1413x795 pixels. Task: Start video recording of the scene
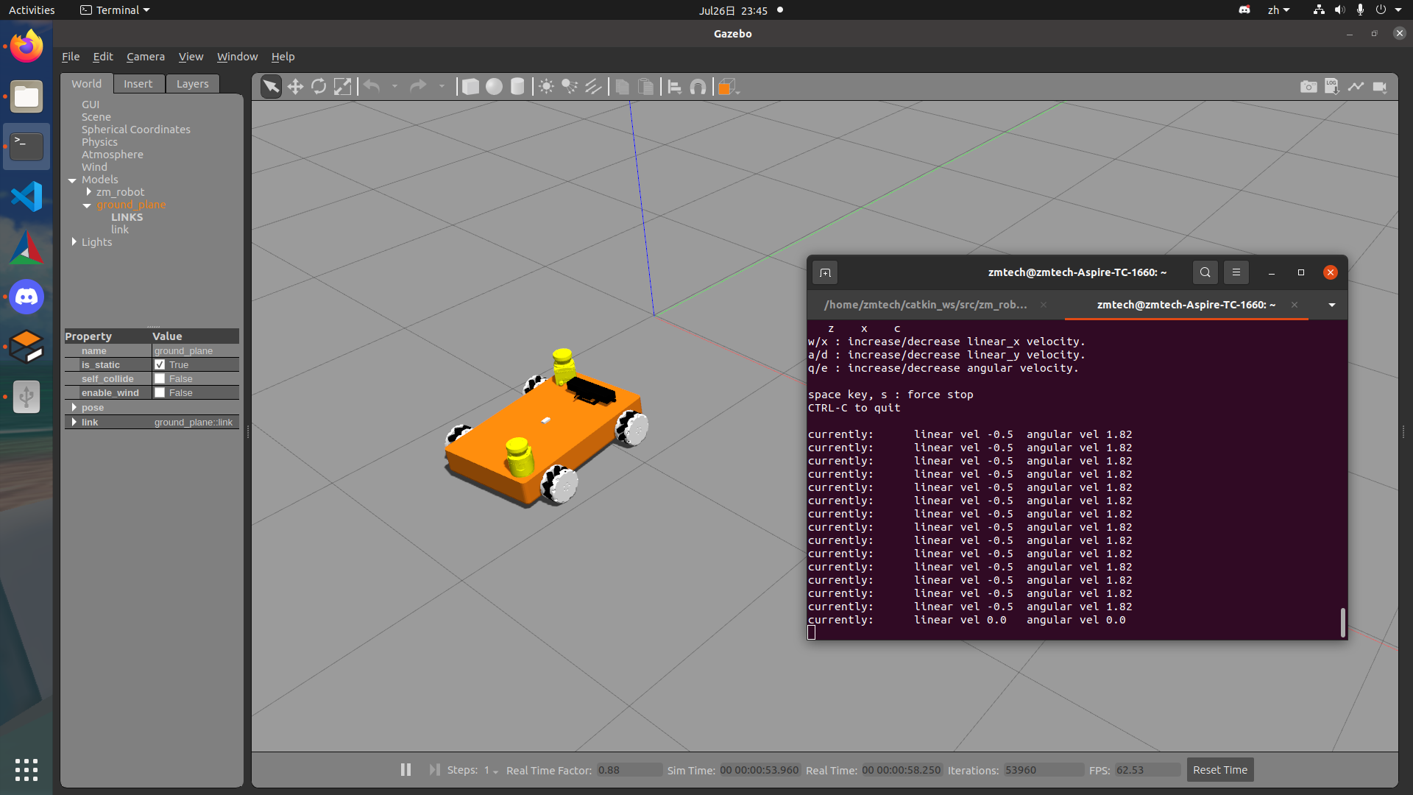[x=1380, y=87]
